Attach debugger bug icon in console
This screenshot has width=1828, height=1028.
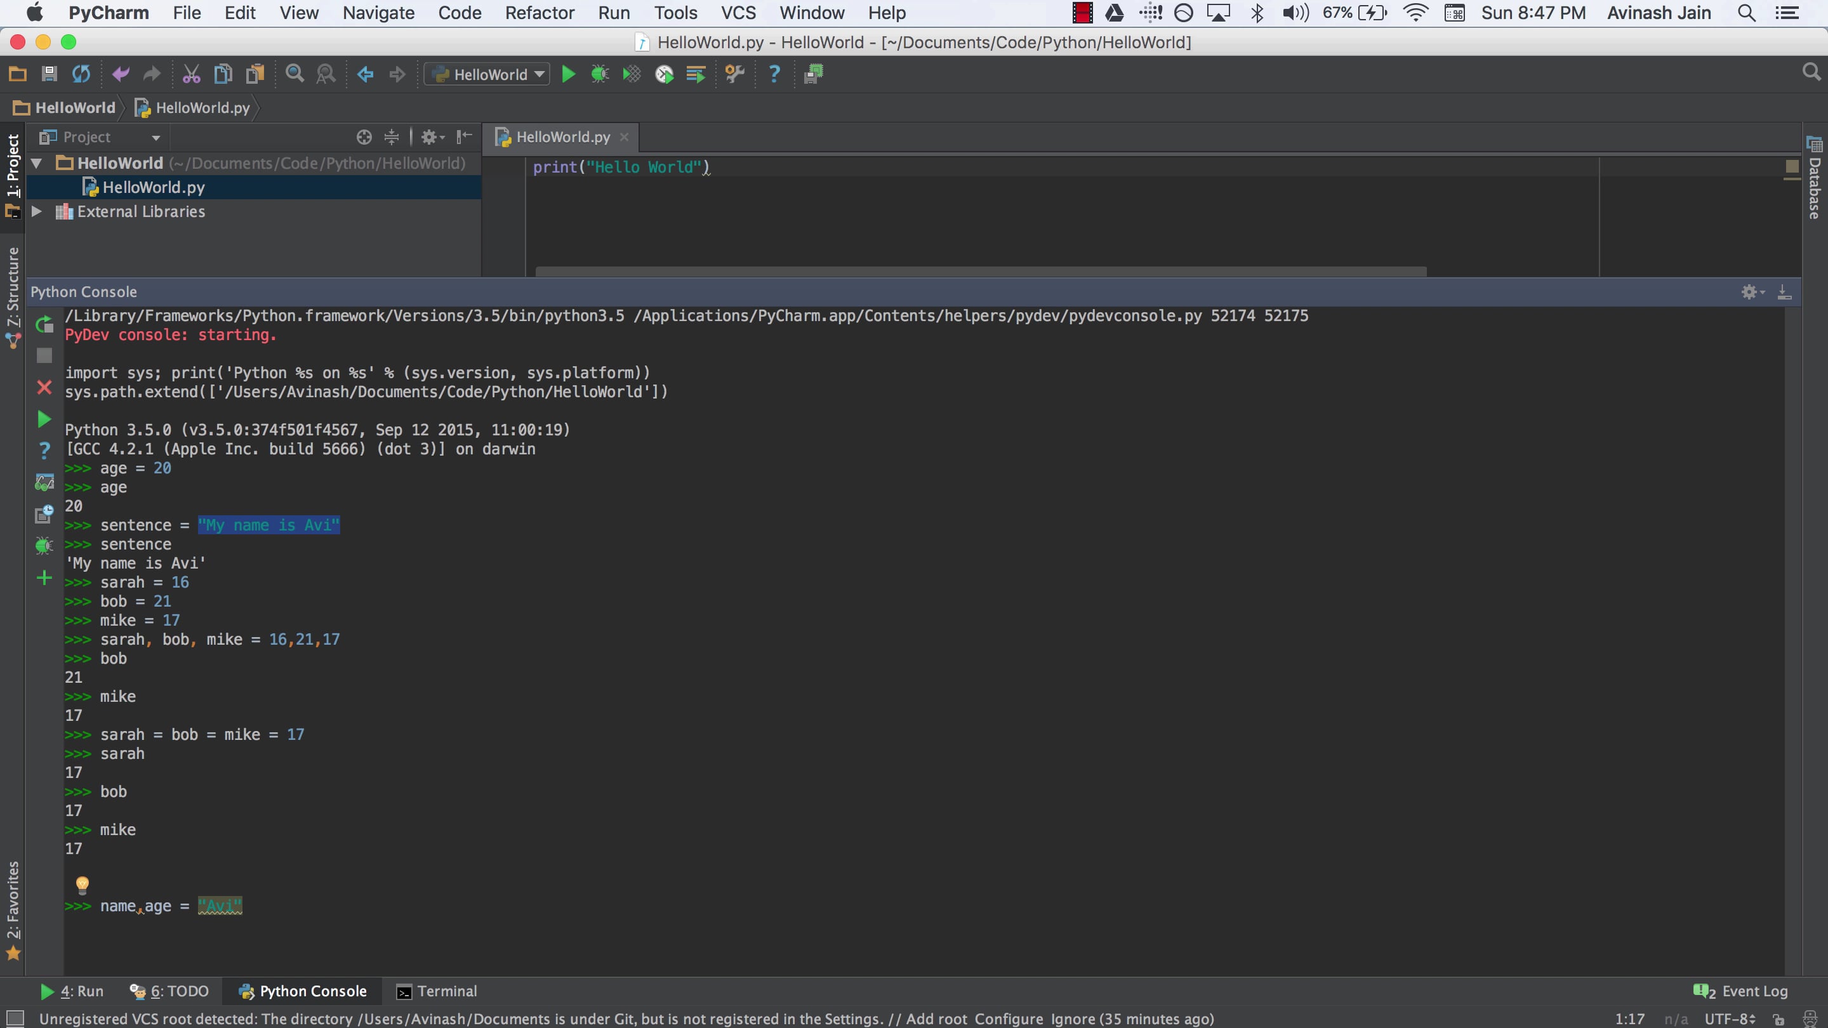tap(44, 546)
